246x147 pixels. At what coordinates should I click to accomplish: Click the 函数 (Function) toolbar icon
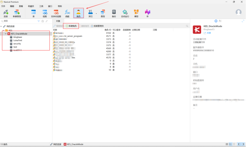click(x=67, y=13)
